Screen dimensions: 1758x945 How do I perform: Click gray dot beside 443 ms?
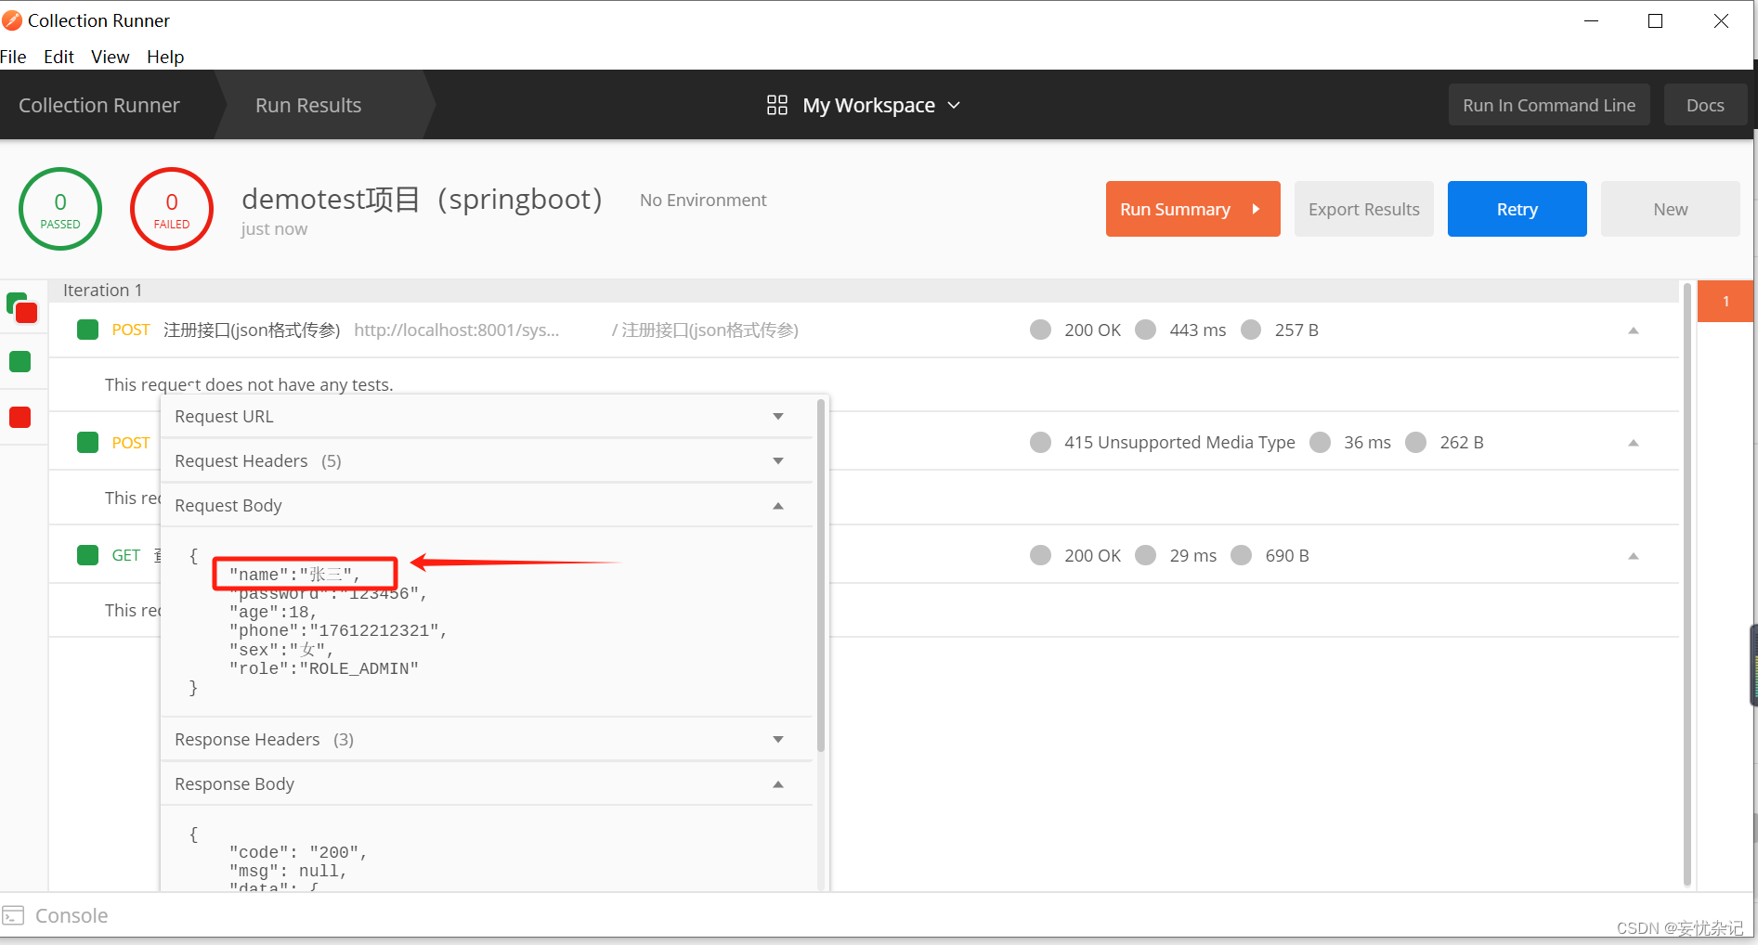1146,330
